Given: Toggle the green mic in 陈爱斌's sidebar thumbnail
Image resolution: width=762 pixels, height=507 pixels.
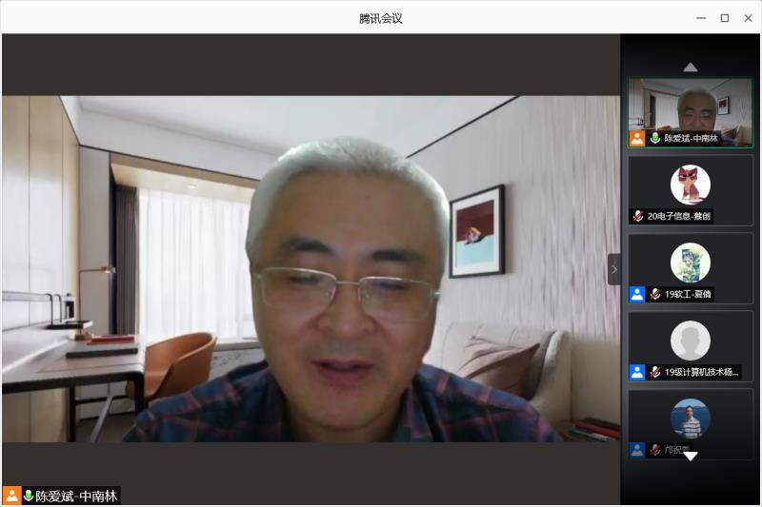Looking at the screenshot, I should pyautogui.click(x=655, y=139).
